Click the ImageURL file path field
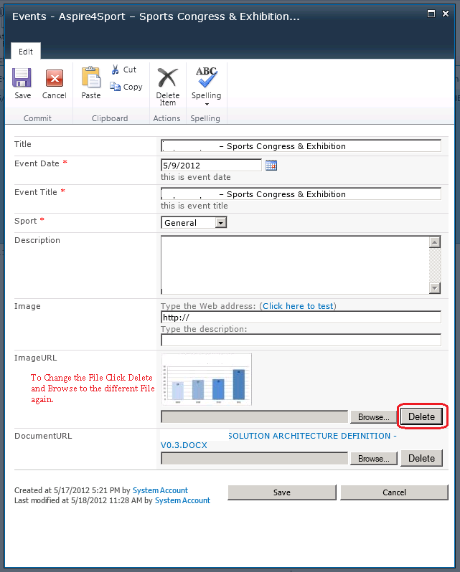Image resolution: width=460 pixels, height=572 pixels. [255, 417]
